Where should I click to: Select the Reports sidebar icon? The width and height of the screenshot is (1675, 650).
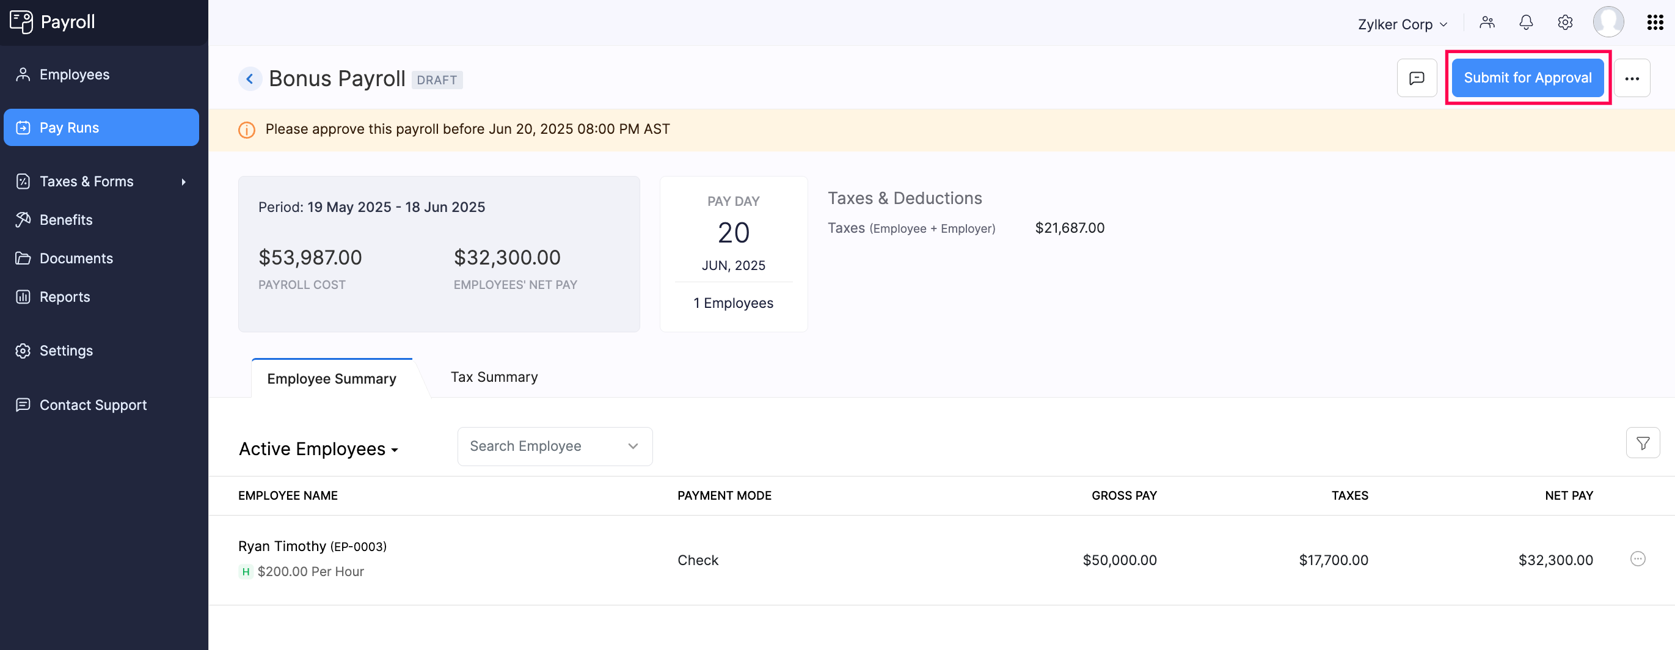click(x=22, y=296)
